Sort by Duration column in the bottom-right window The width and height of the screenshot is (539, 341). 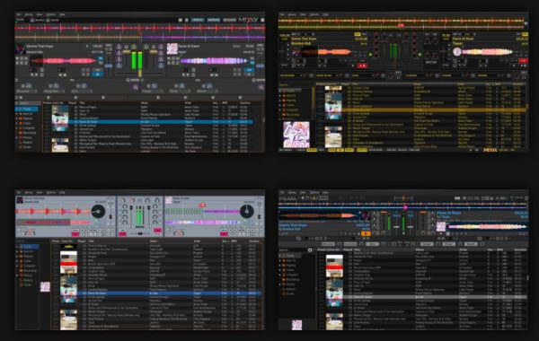pos(520,249)
